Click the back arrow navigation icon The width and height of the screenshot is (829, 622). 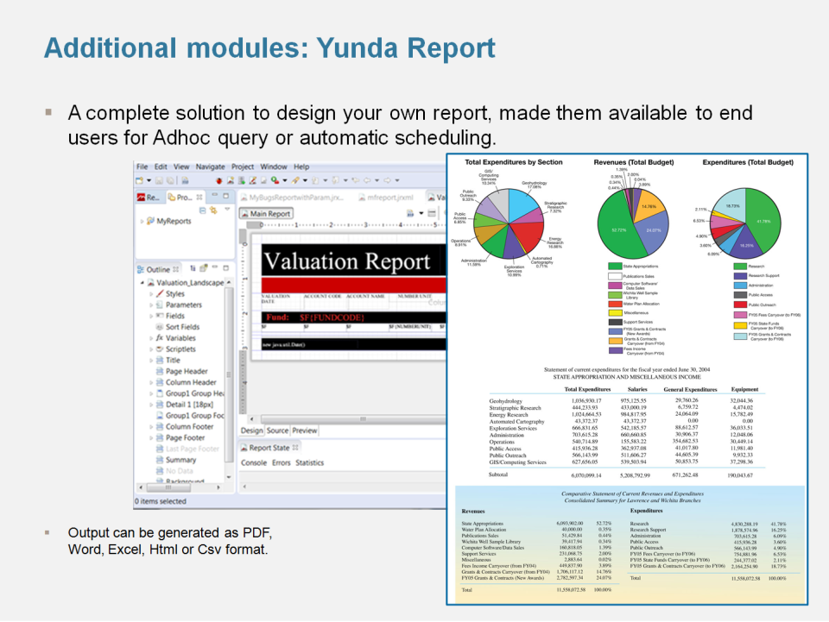(366, 180)
